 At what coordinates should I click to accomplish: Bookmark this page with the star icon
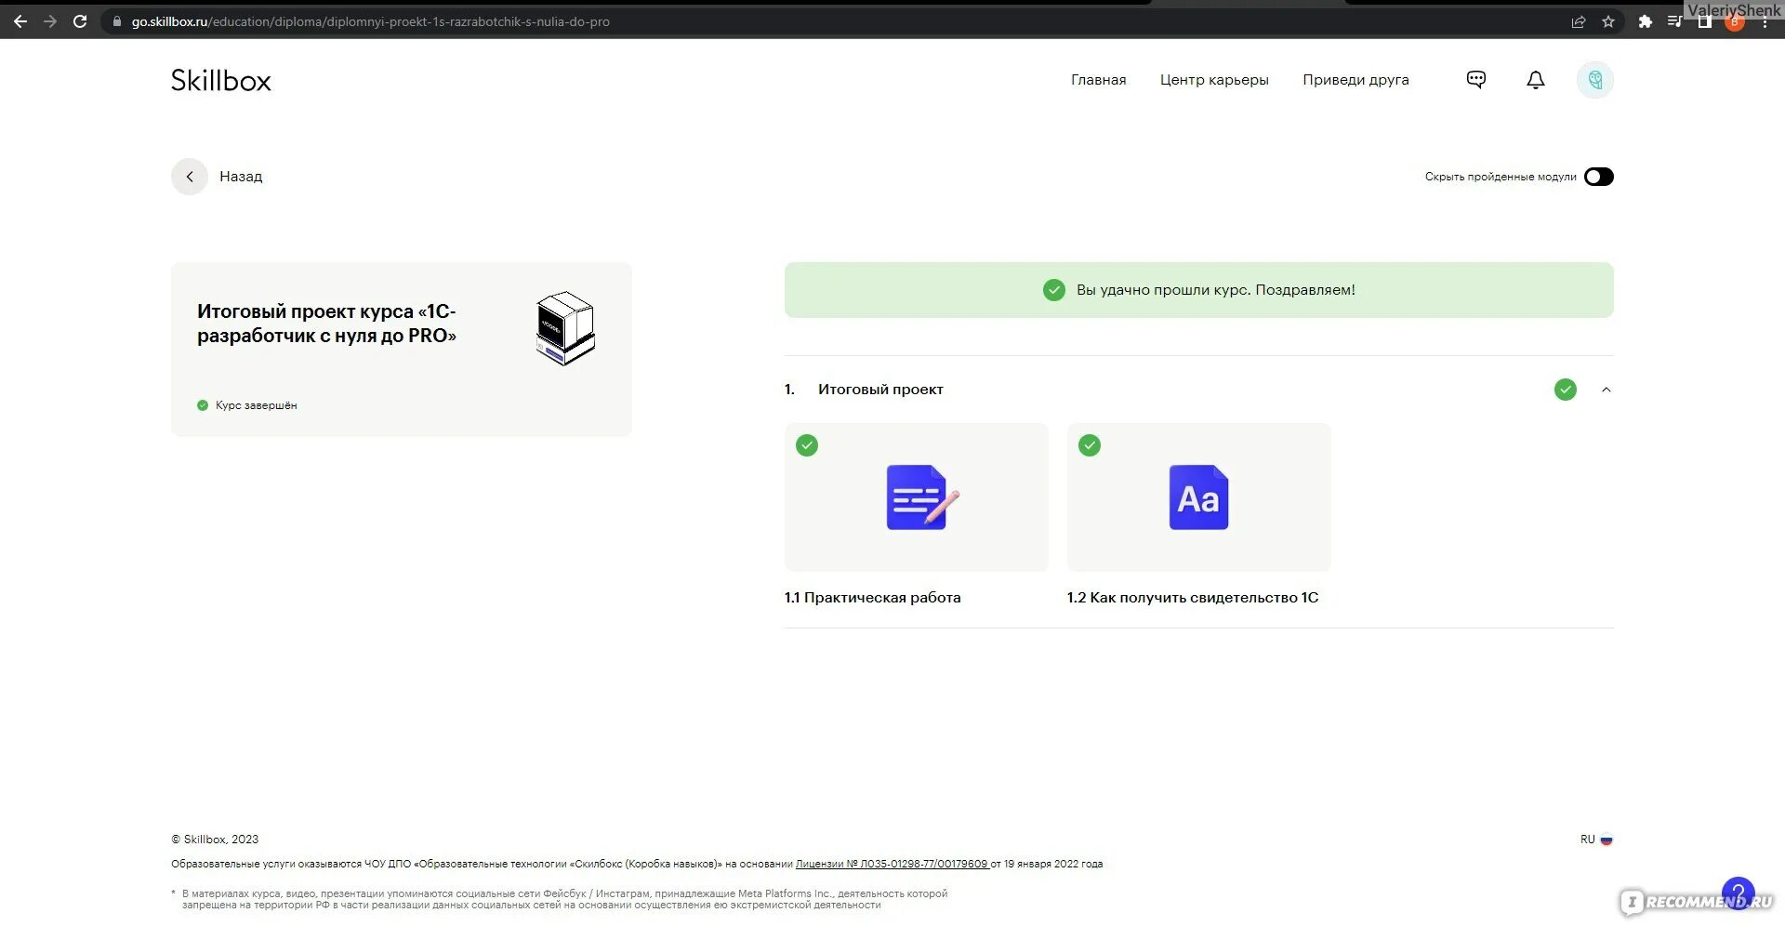(x=1608, y=21)
